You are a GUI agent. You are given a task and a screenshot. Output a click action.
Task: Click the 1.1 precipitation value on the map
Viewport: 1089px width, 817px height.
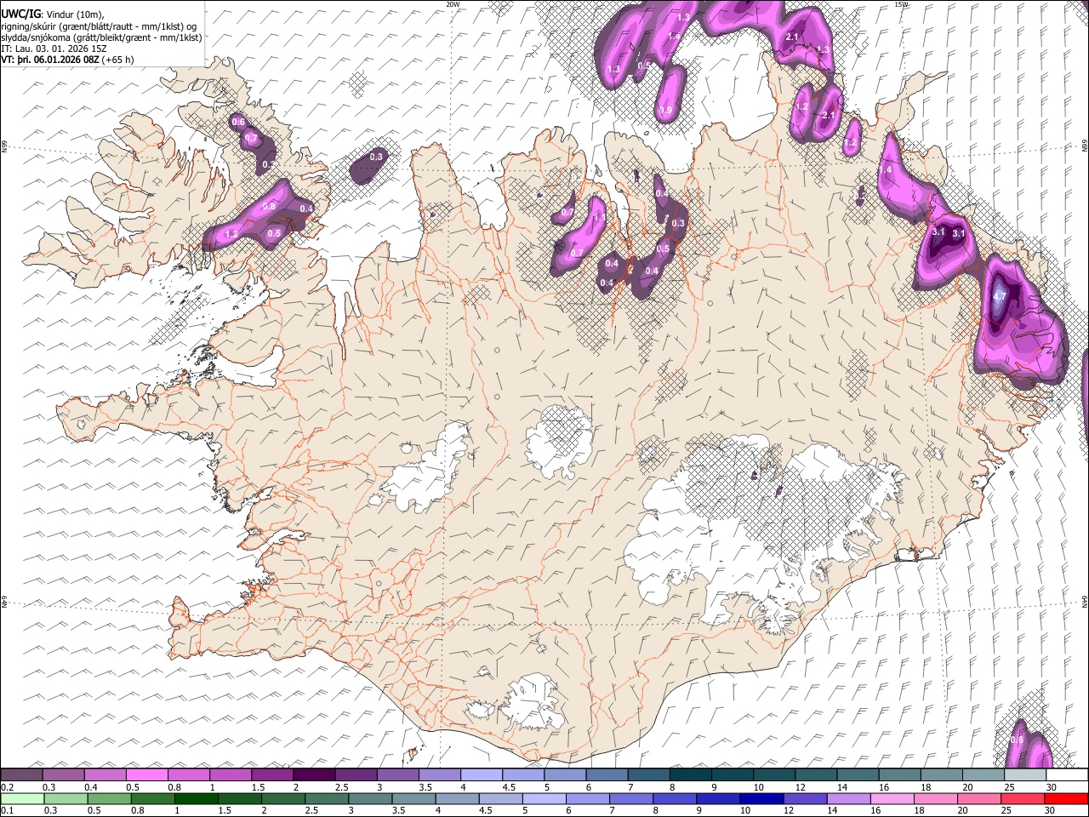coord(599,218)
